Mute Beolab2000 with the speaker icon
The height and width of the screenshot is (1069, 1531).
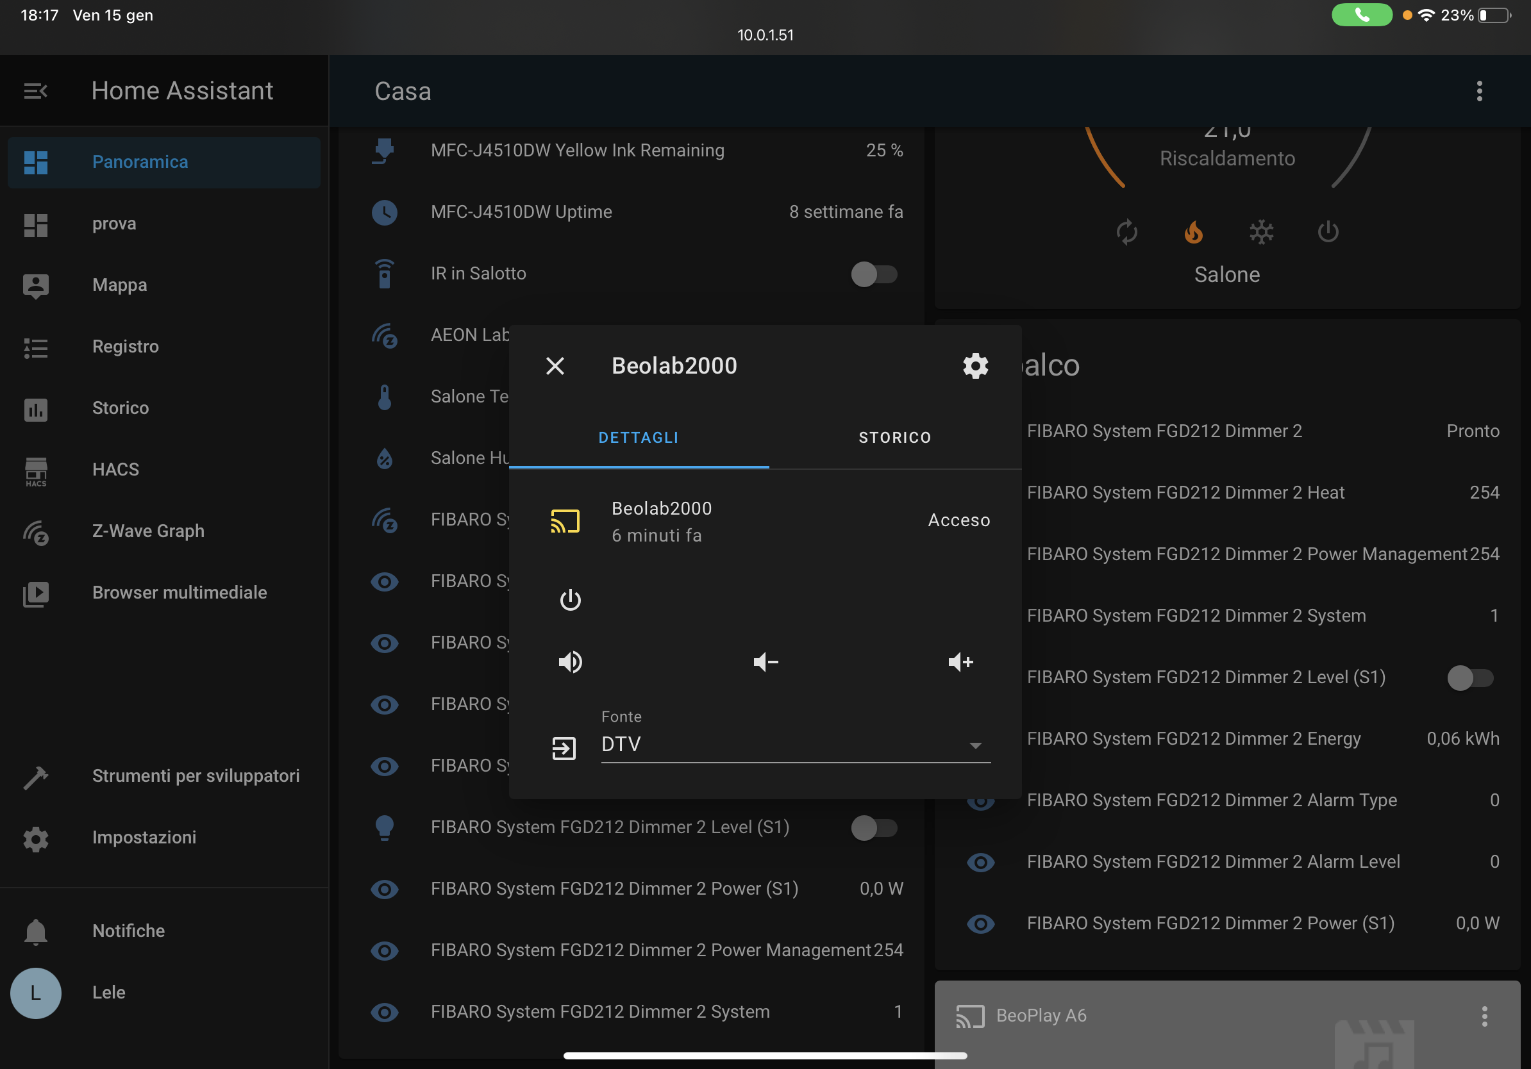coord(570,662)
